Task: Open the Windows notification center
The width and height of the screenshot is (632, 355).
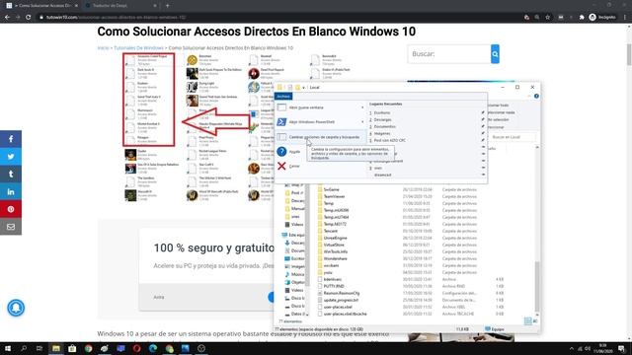Action: [622, 348]
